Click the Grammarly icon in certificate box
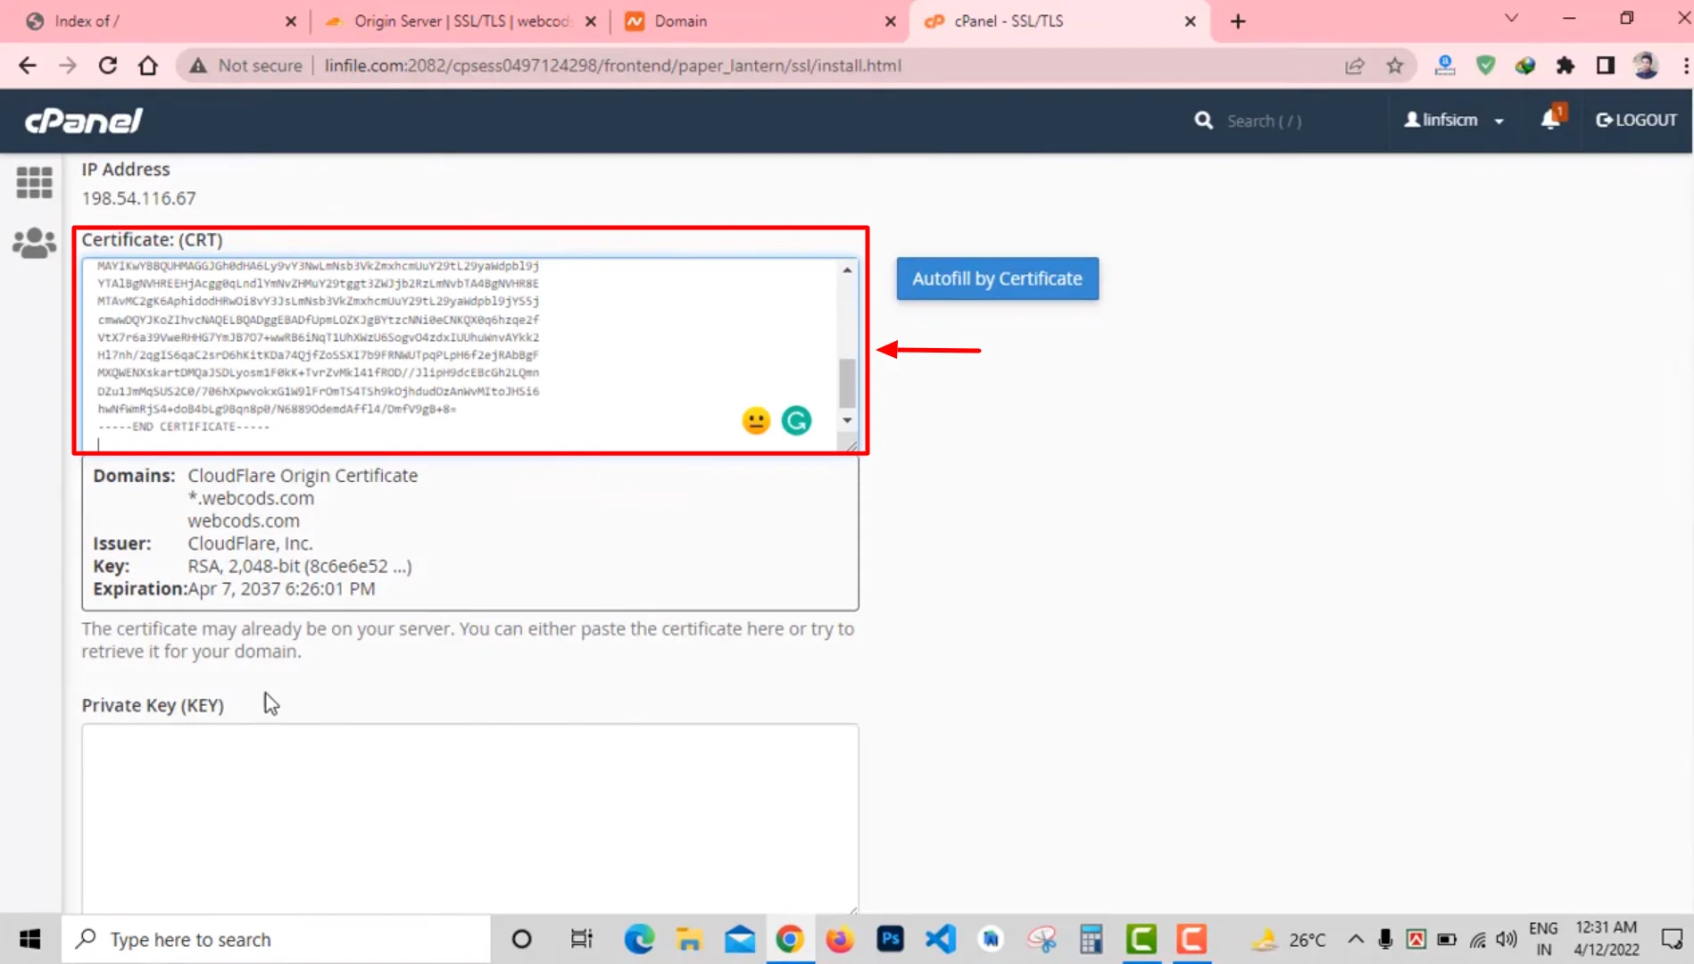Viewport: 1694px width, 964px height. 796,420
